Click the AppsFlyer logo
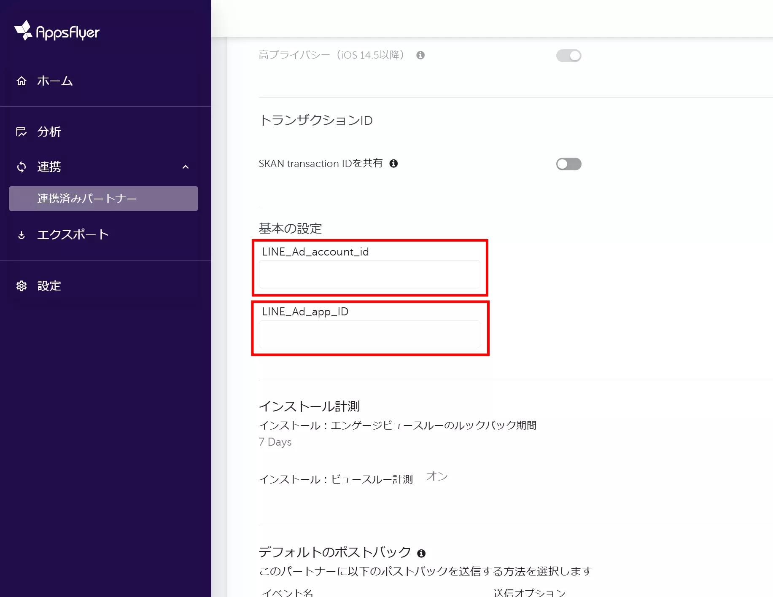773x597 pixels. (57, 31)
